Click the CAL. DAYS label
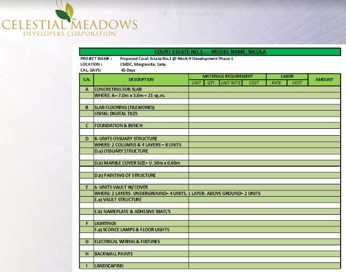346x272 pixels. point(91,70)
